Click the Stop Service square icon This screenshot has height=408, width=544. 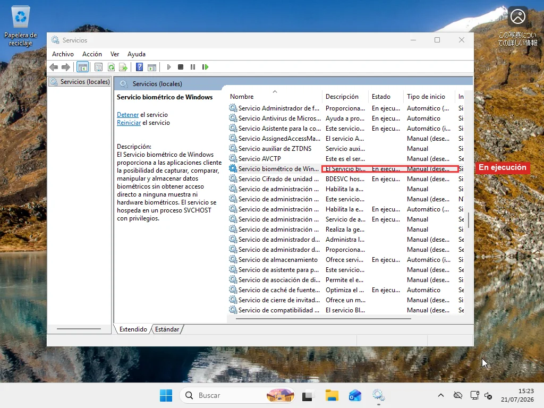tap(181, 67)
